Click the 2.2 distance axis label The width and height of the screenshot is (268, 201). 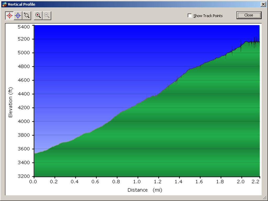click(256, 182)
